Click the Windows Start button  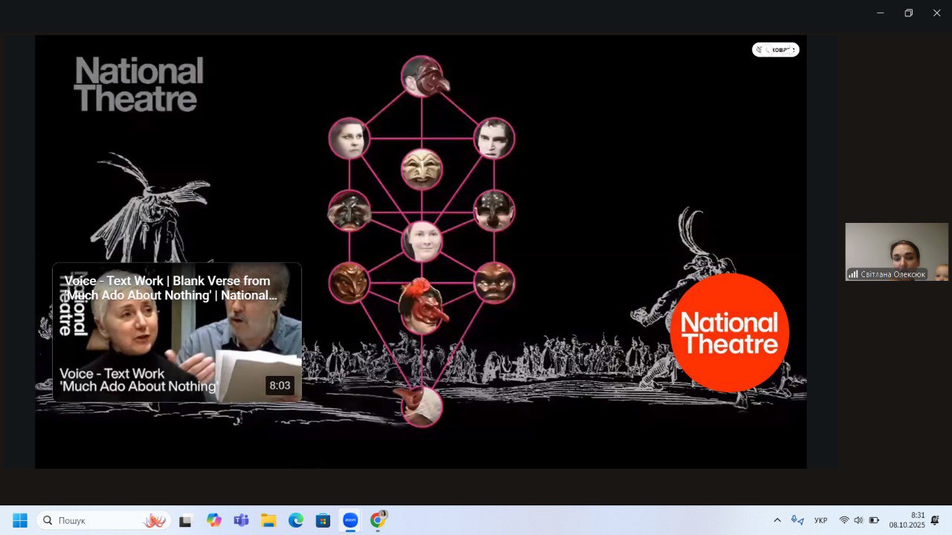tap(20, 520)
